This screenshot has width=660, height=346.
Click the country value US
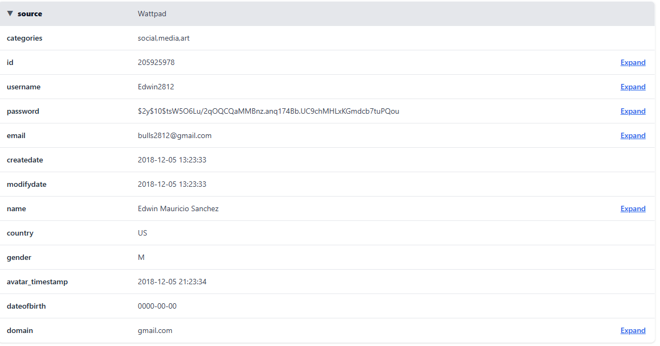(142, 233)
